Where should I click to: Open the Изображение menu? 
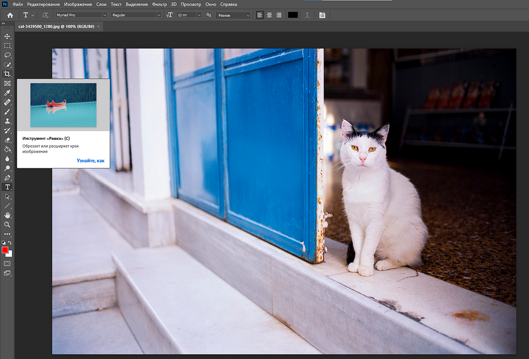(x=78, y=4)
